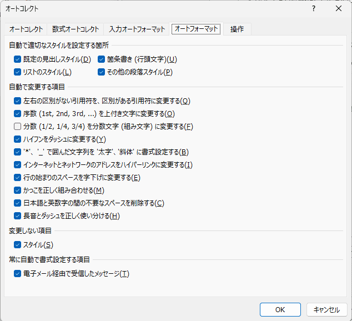Uncheck 行の始まりのスペースを字下げに変更する(E)
Viewport: 352px width, 321px height.
[17, 178]
